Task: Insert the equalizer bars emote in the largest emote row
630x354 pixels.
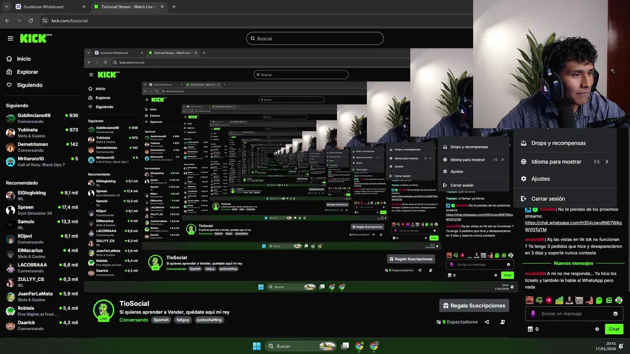Action: [x=559, y=300]
